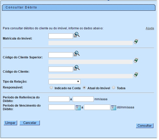Click the Responsável label

tap(13, 88)
